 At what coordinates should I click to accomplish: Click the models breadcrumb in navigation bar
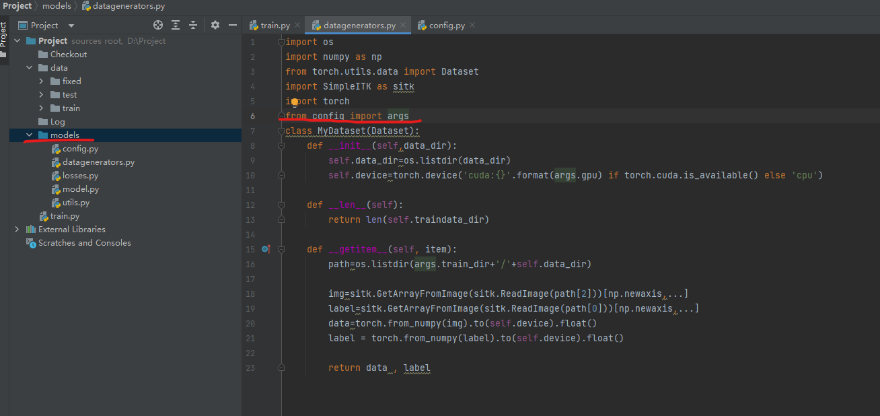click(57, 6)
